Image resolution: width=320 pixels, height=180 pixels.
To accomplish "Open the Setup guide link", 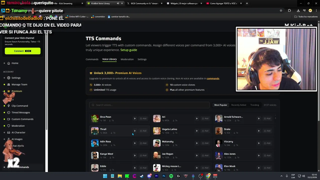I will click(129, 50).
